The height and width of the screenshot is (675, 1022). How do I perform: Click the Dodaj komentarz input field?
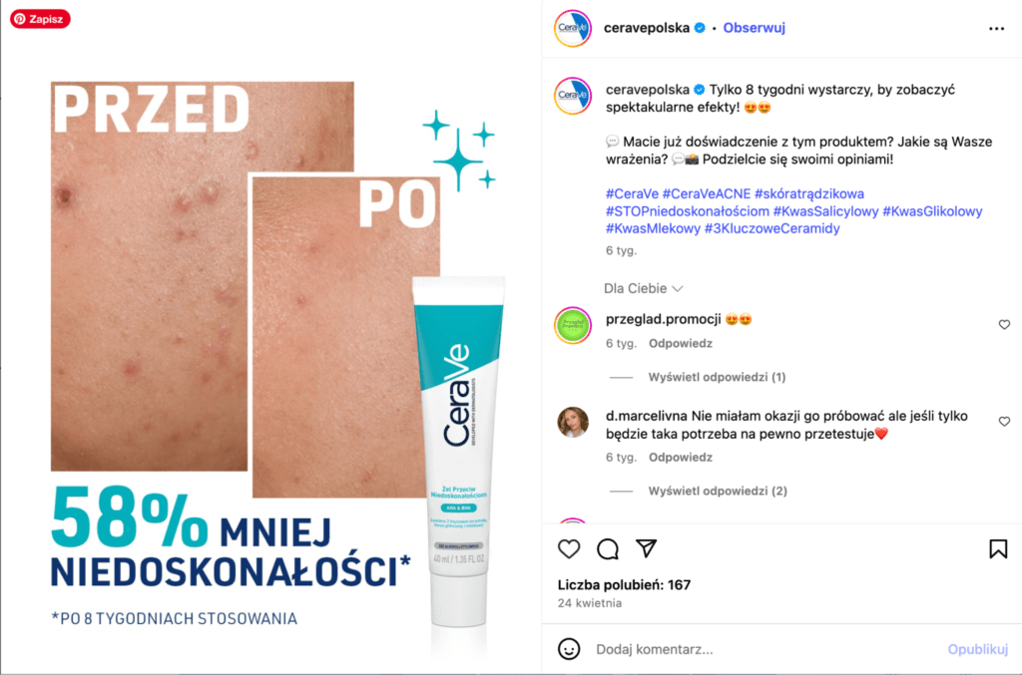[x=766, y=649]
